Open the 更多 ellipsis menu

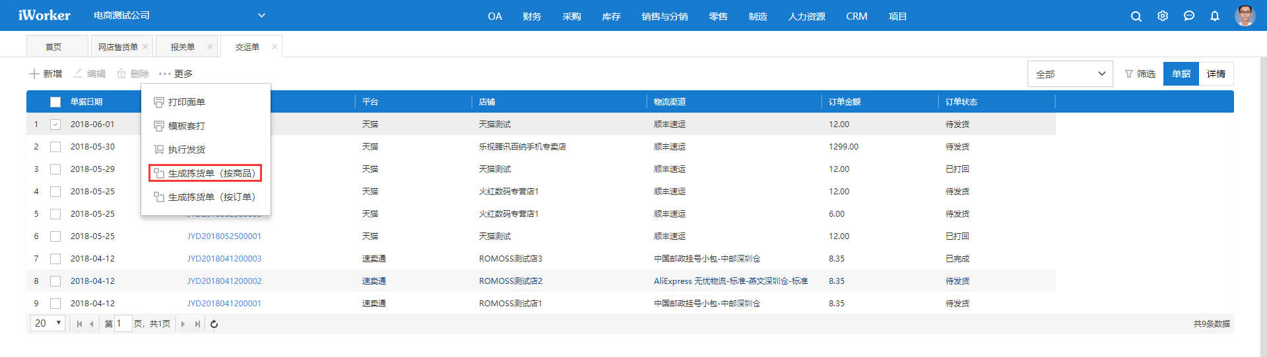tap(176, 74)
